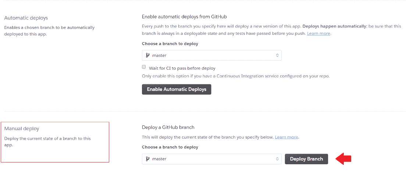Image resolution: width=406 pixels, height=176 pixels.
Task: Open Learn more link in manual deploy text
Action: coord(286,137)
